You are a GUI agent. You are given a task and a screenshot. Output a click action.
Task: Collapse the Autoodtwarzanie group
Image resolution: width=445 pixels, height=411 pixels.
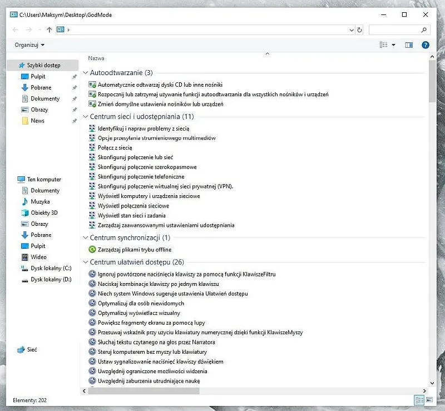(x=85, y=73)
